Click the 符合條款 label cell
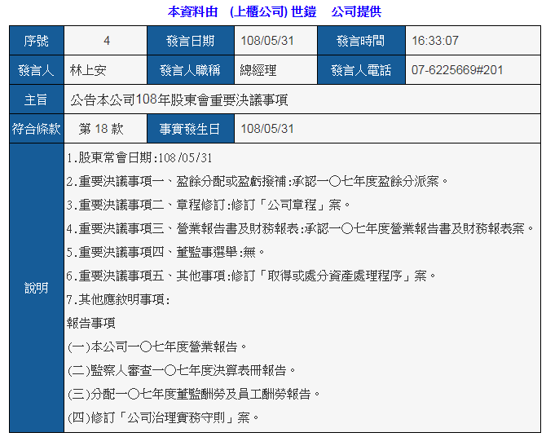 point(37,129)
